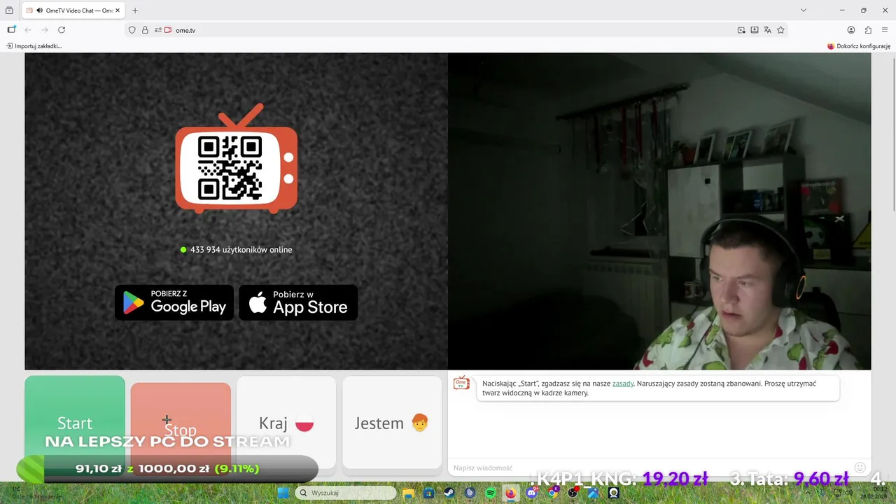Image resolution: width=896 pixels, height=504 pixels.
Task: Click Dokończ konfigurację setup prompt
Action: coord(859,46)
